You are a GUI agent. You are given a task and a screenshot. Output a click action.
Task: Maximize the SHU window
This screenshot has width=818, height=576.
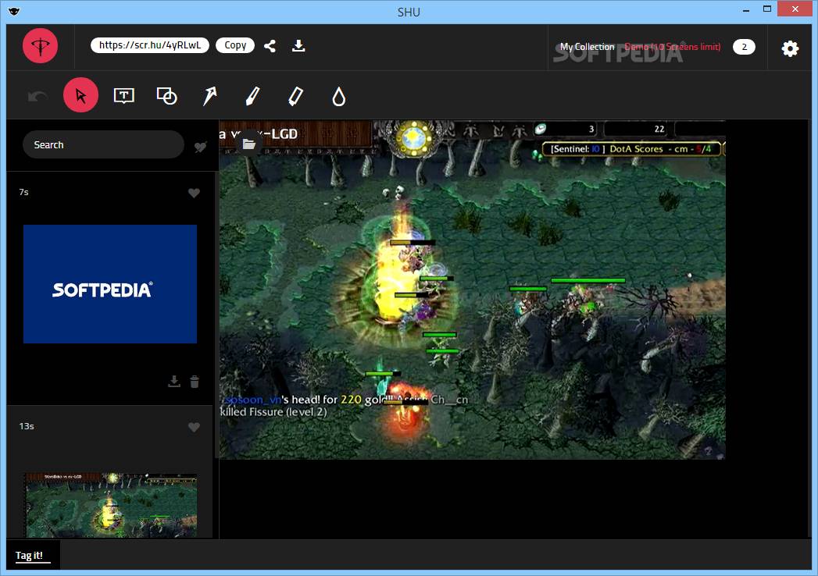[x=767, y=9]
